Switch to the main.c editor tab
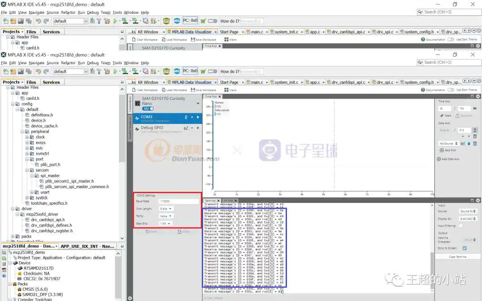Screen dimensions: 482x301 pyautogui.click(x=257, y=82)
